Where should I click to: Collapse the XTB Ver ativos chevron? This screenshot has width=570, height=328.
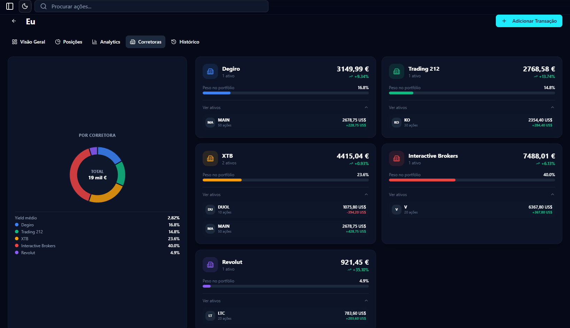(x=366, y=194)
